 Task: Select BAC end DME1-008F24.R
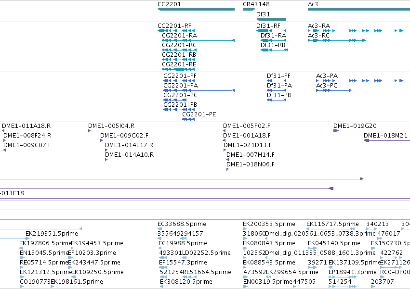(x=27, y=136)
